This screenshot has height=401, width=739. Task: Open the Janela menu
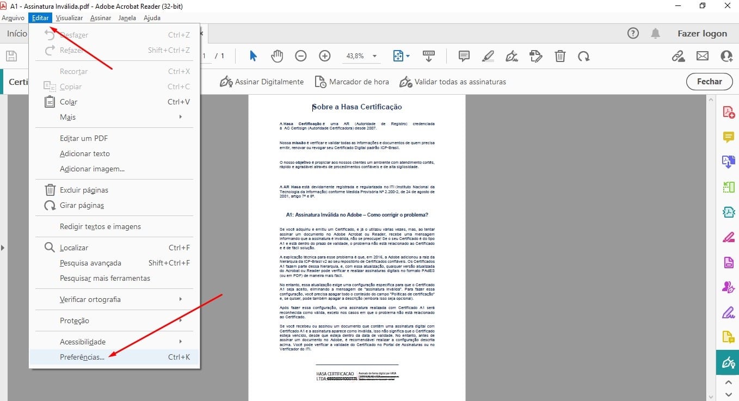tap(127, 18)
